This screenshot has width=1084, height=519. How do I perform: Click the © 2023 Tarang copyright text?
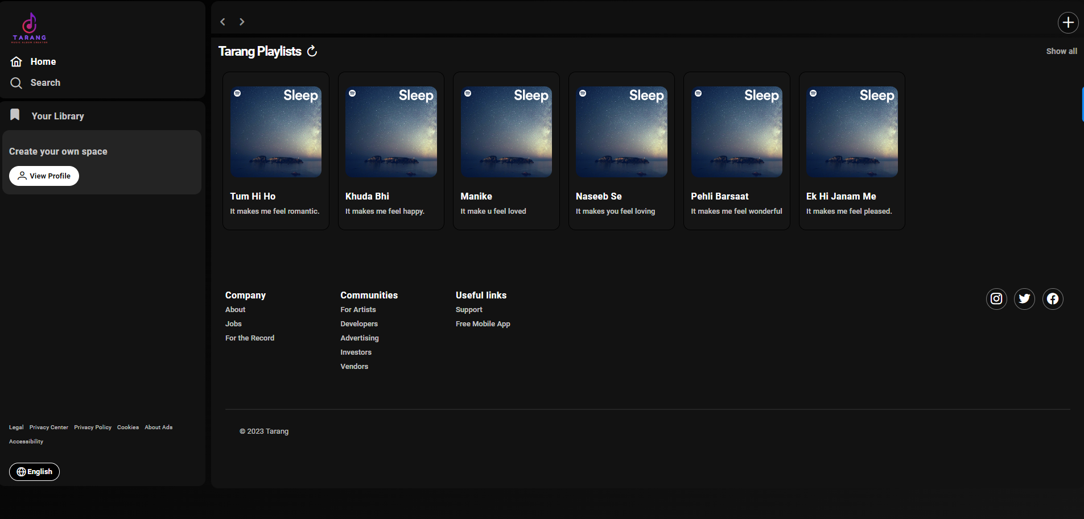[x=264, y=431]
